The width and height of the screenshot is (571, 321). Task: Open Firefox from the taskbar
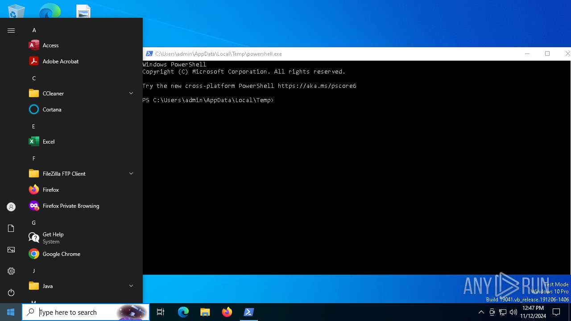click(227, 312)
